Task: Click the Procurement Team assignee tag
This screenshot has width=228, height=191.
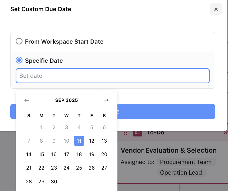Action: pos(186,162)
